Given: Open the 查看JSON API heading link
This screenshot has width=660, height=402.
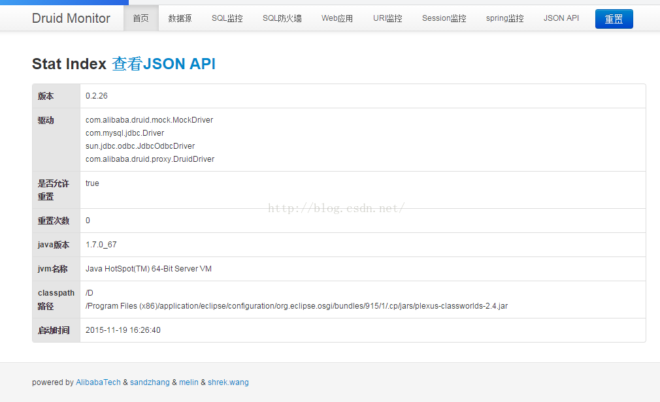Looking at the screenshot, I should [x=164, y=64].
